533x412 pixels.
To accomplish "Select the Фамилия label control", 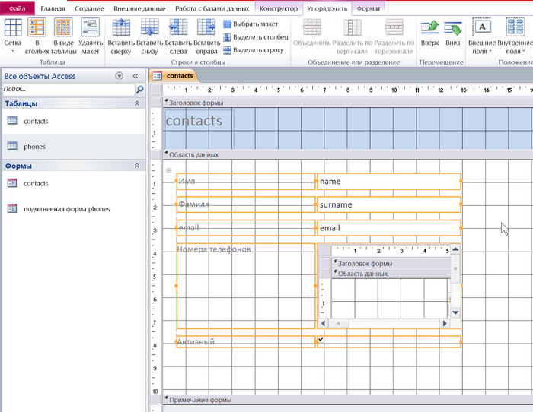I will pyautogui.click(x=246, y=204).
